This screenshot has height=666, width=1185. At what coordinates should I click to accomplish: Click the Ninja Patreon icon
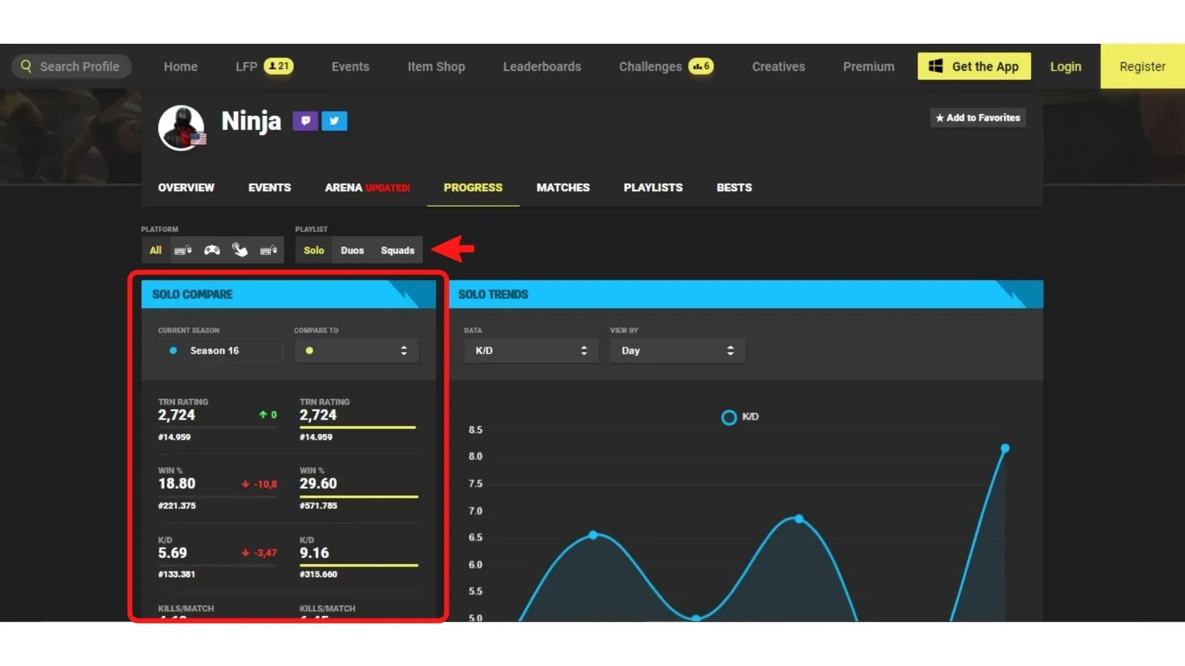306,120
